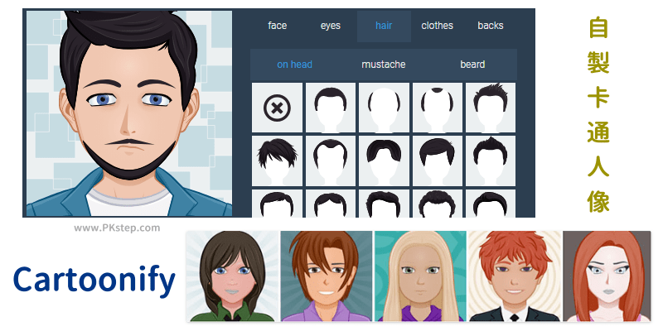Open the dark-haired girl in green sample
The width and height of the screenshot is (663, 331).
pyautogui.click(x=233, y=276)
